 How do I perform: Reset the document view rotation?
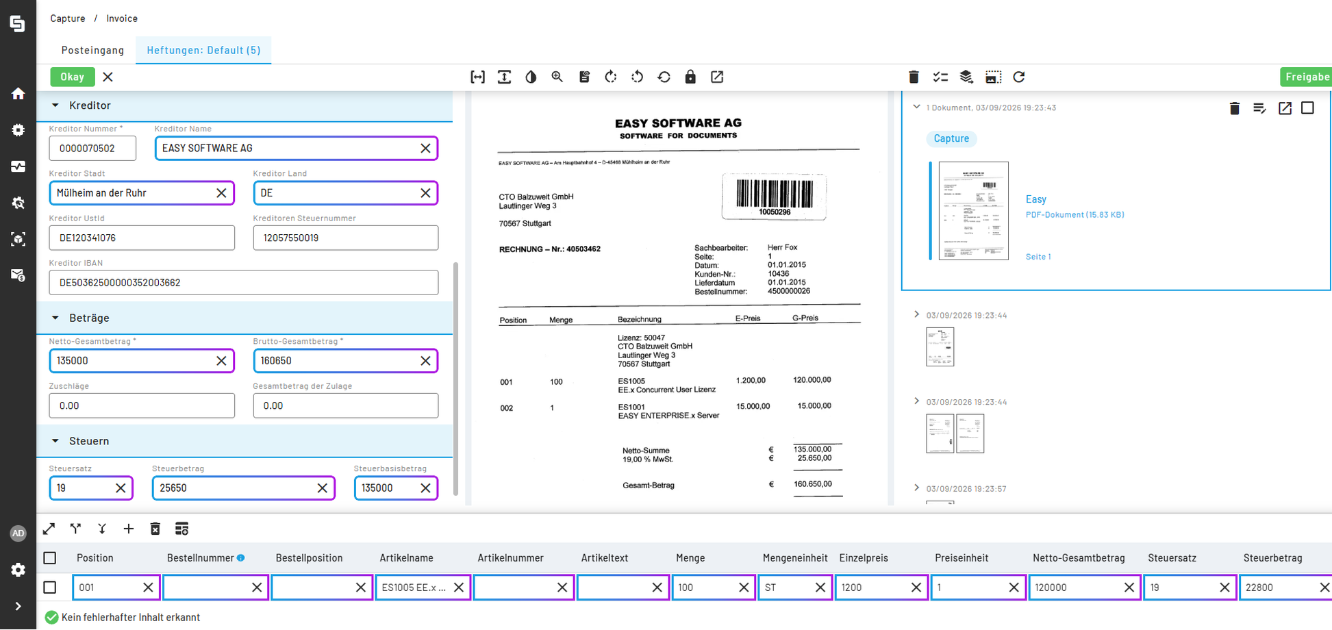tap(664, 77)
